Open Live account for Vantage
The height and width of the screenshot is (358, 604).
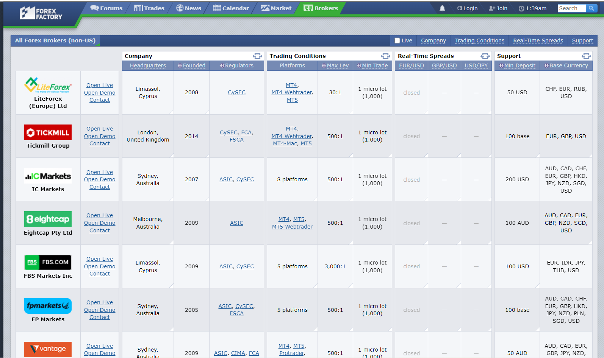point(100,346)
